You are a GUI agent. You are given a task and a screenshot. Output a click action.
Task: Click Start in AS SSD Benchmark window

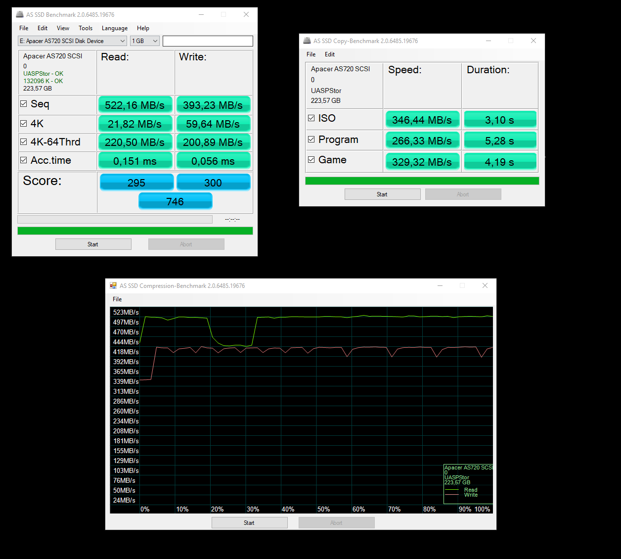[93, 244]
